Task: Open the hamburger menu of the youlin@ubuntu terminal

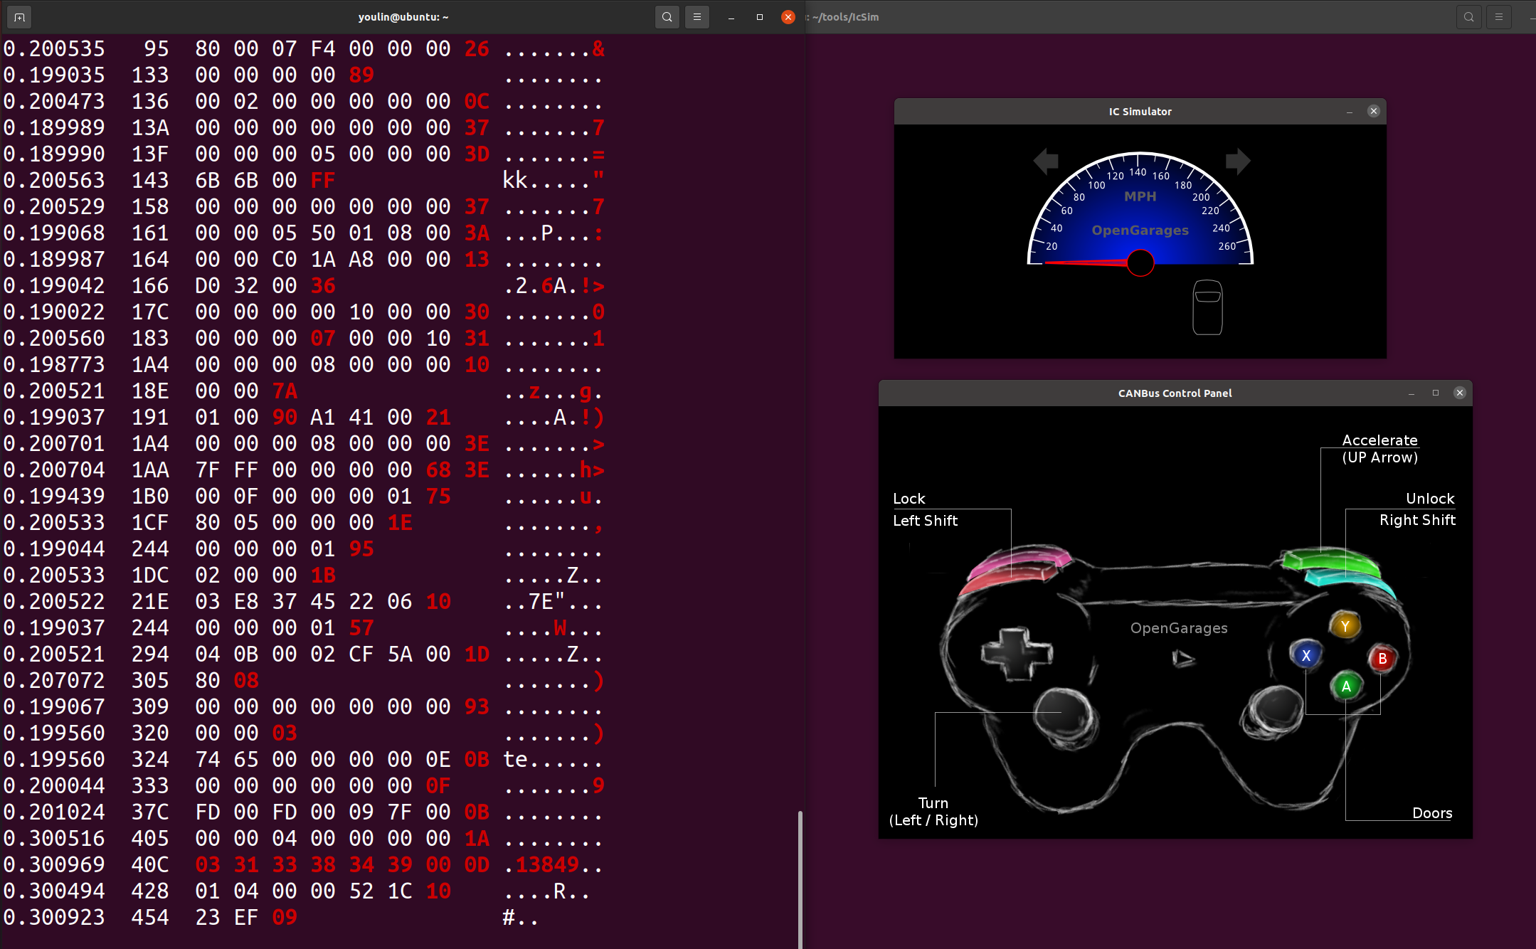Action: point(697,17)
